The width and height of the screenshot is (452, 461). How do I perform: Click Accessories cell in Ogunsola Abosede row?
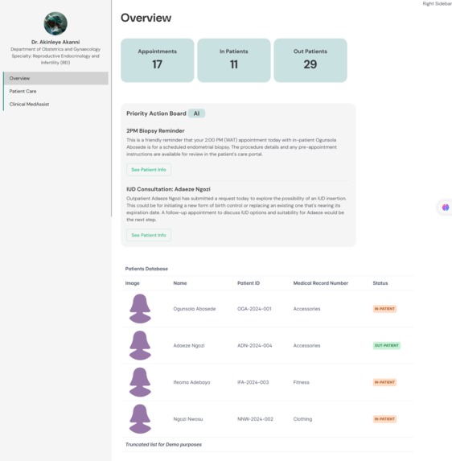click(x=306, y=309)
